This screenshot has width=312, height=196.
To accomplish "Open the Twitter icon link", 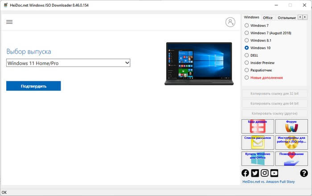I will (255, 173).
